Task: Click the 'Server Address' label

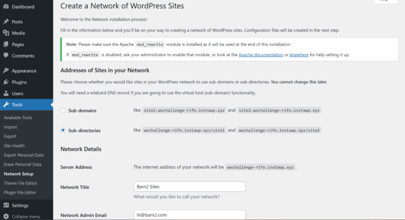Action: pos(76,167)
